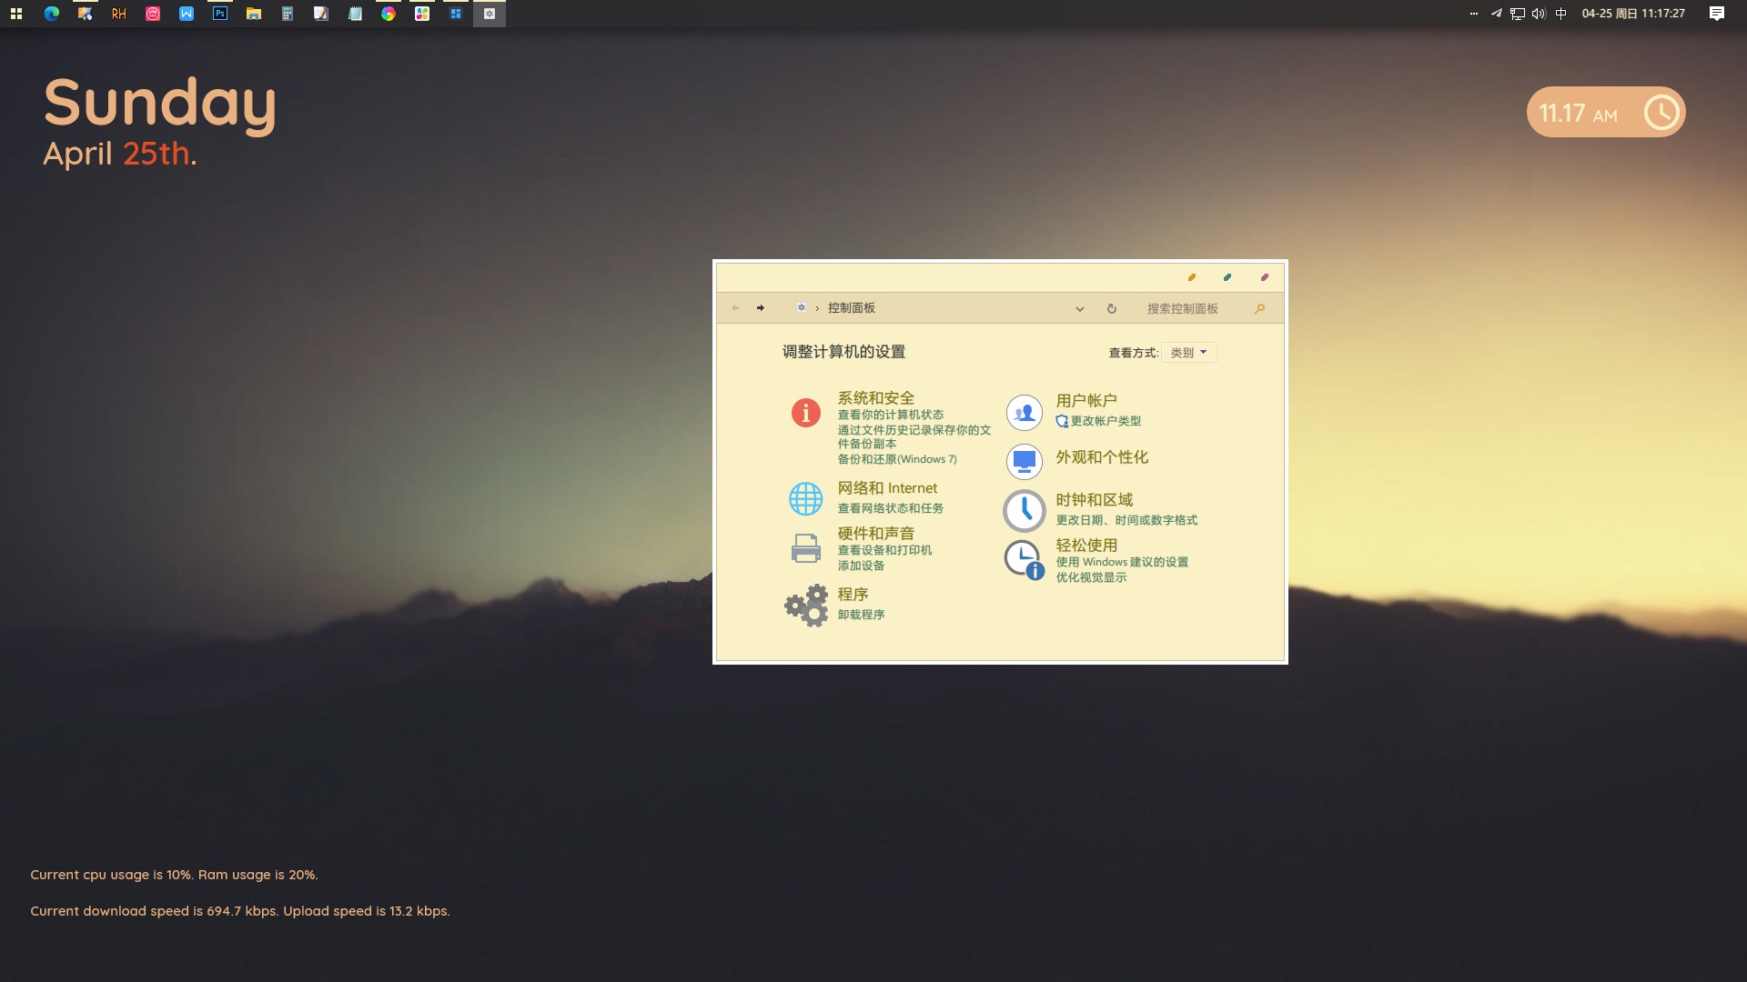Click the Ease of Access icon
The image size is (1747, 982).
pyautogui.click(x=1024, y=560)
